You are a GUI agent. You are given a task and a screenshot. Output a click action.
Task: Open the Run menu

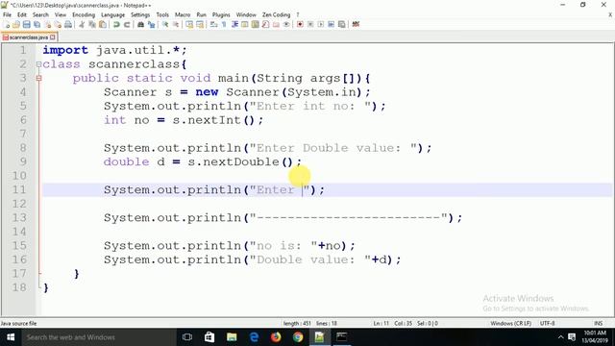coord(201,15)
